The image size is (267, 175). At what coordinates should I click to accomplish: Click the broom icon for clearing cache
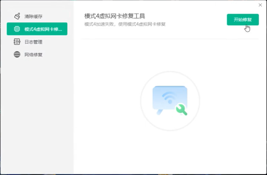pos(17,16)
